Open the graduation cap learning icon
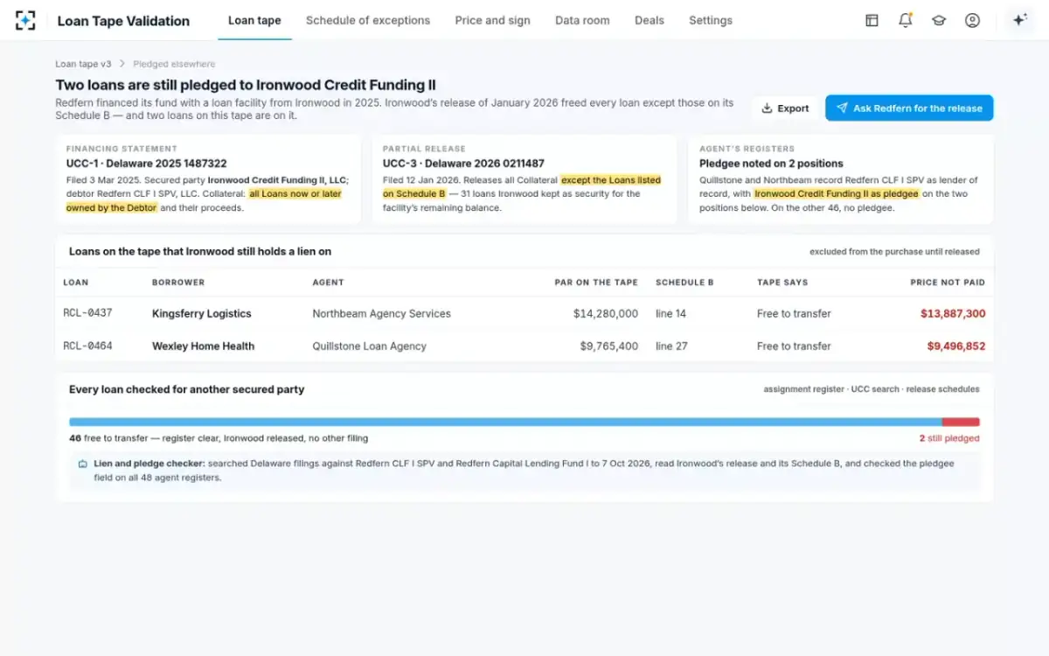This screenshot has width=1049, height=656. pyautogui.click(x=939, y=20)
